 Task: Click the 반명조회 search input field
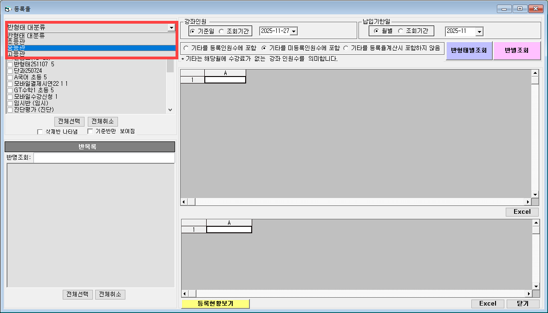104,158
